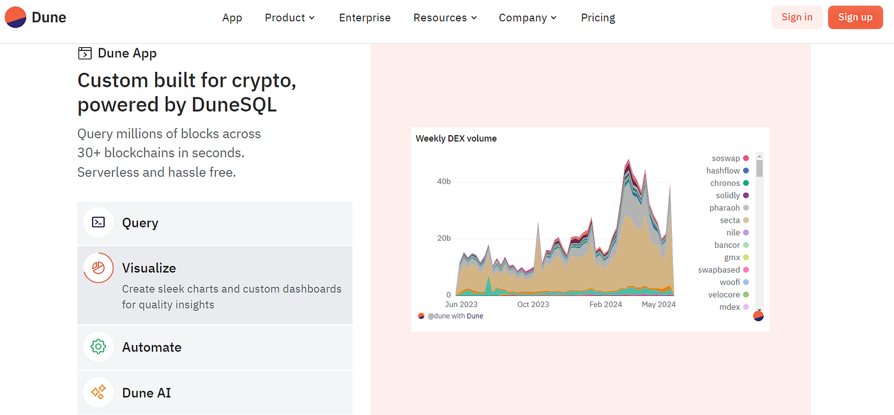Click the 40b y-axis label
The image size is (894, 415).
tap(444, 182)
